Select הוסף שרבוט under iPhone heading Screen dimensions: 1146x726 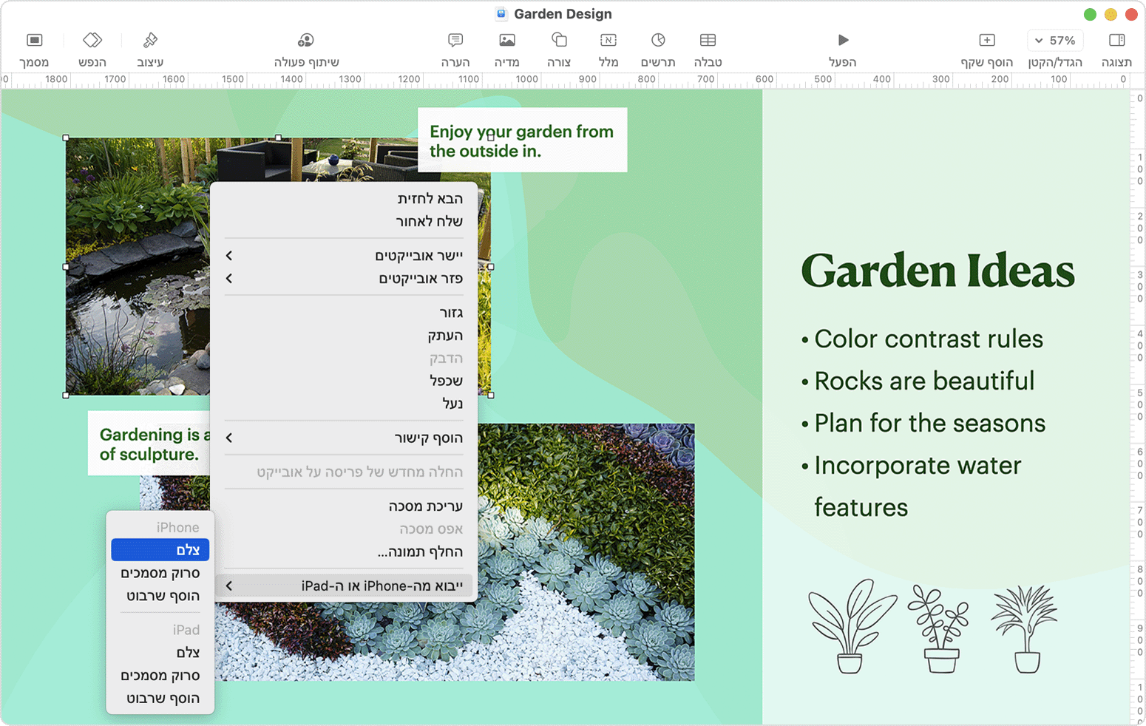[160, 596]
